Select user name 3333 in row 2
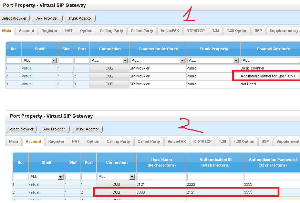 point(141,192)
